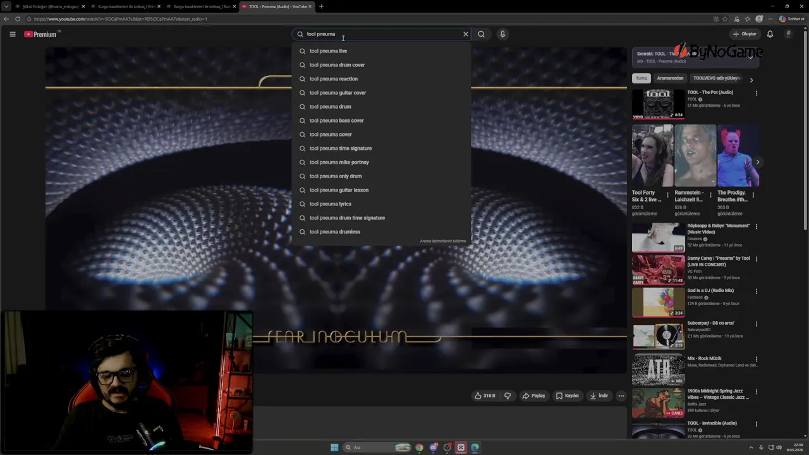
Task: Open 'God Is a DJ (Radio Mix)' title
Action: [x=710, y=291]
